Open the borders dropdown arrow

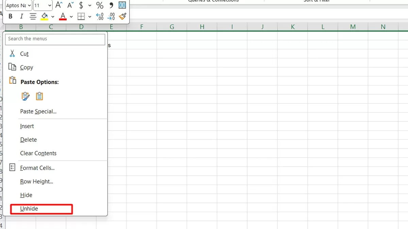89,16
